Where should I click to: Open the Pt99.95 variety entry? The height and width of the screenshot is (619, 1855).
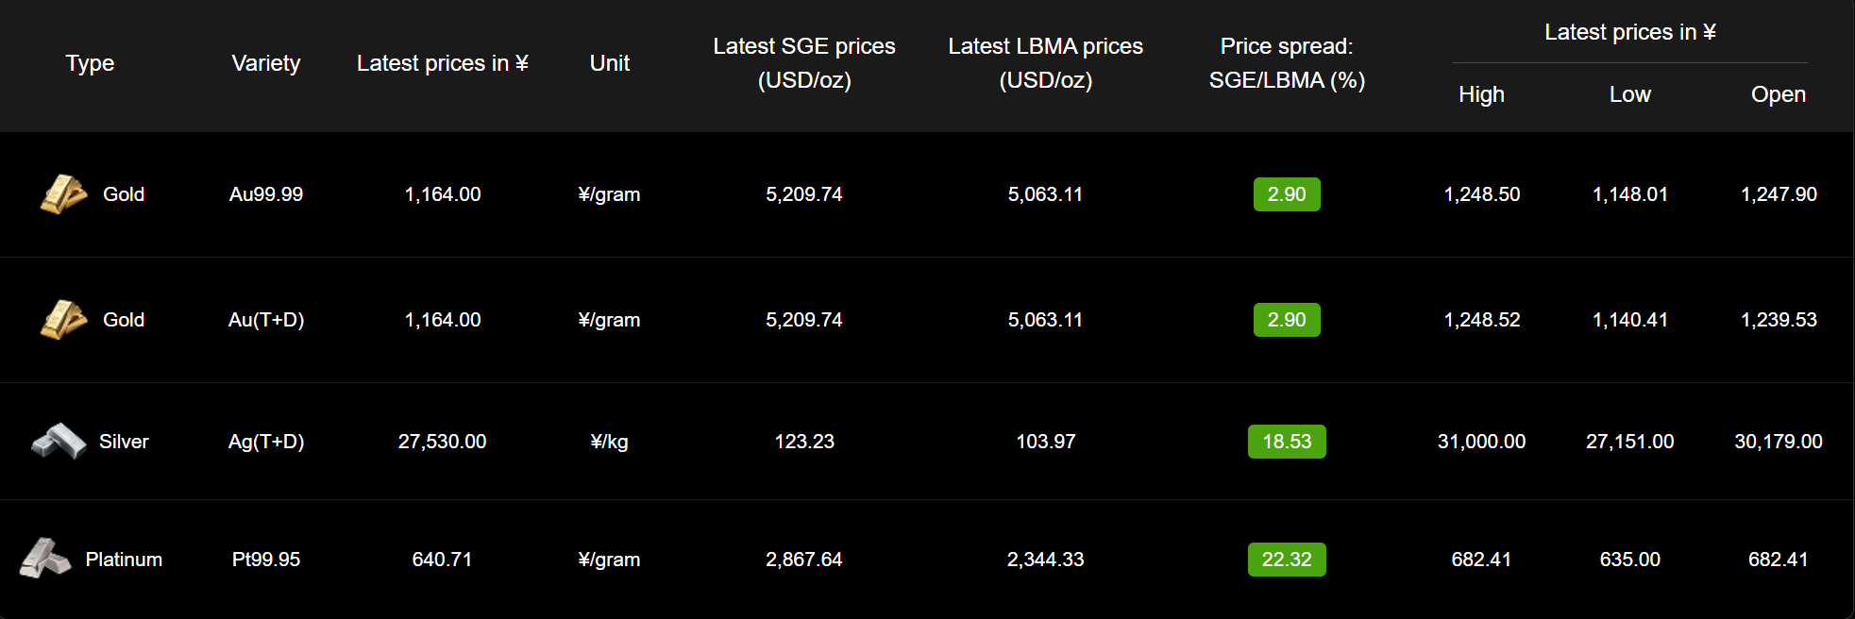click(266, 560)
